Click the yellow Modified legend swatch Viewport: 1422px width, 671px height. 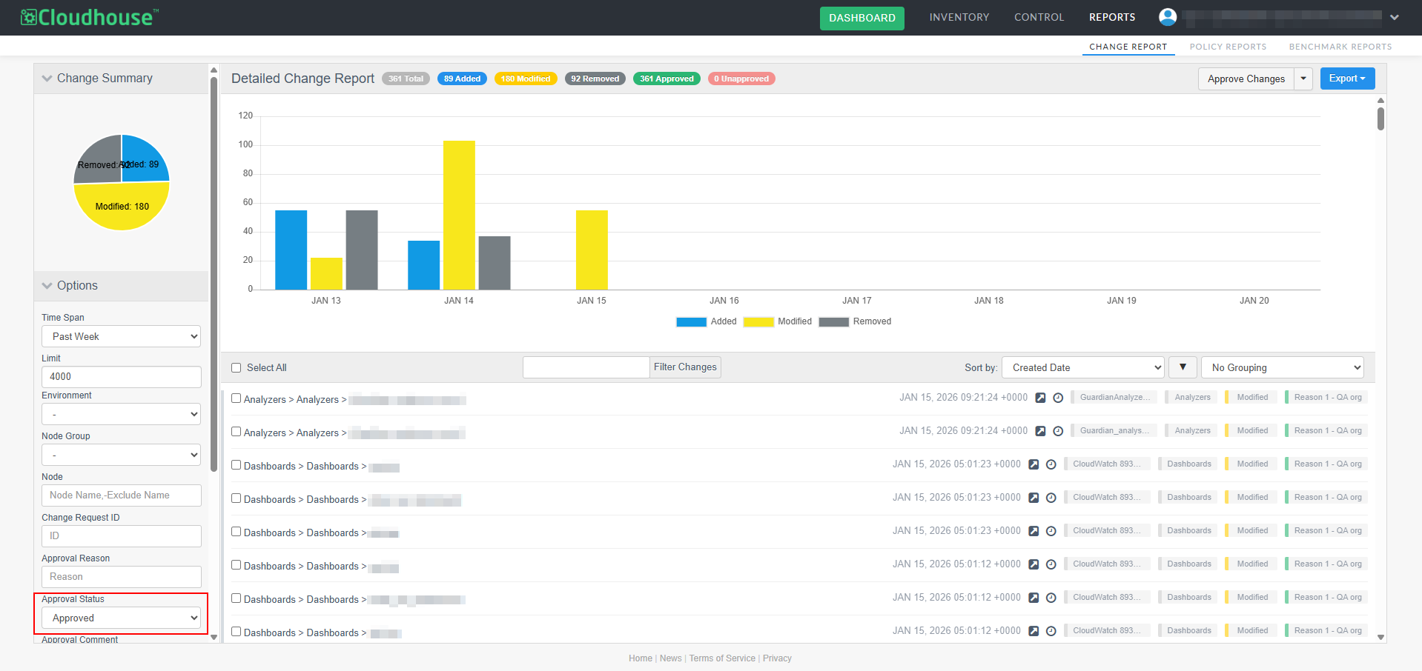click(x=758, y=321)
